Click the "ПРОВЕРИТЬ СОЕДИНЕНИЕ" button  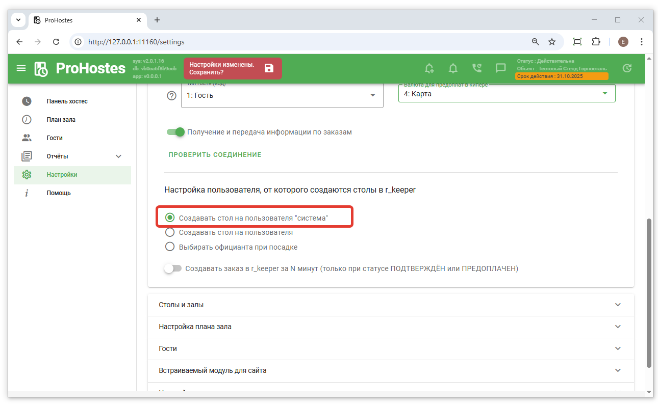(x=215, y=155)
